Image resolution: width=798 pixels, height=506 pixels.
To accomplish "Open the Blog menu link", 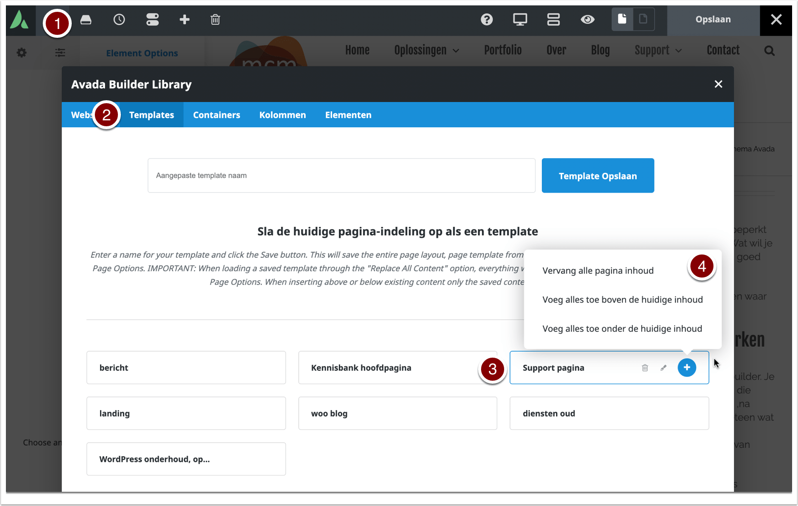I will pos(600,50).
